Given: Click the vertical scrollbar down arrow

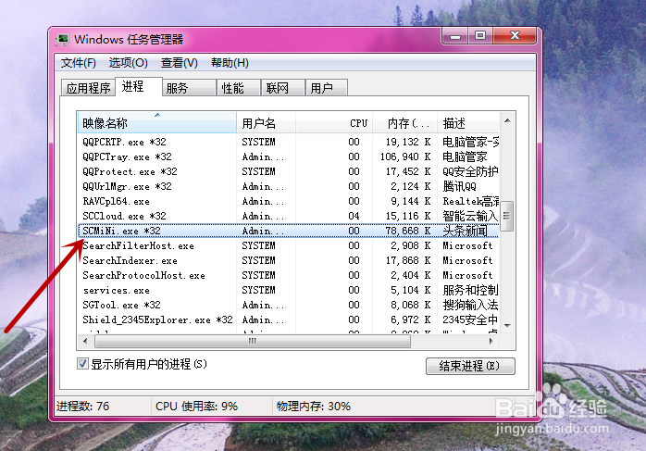Looking at the screenshot, I should (x=507, y=326).
